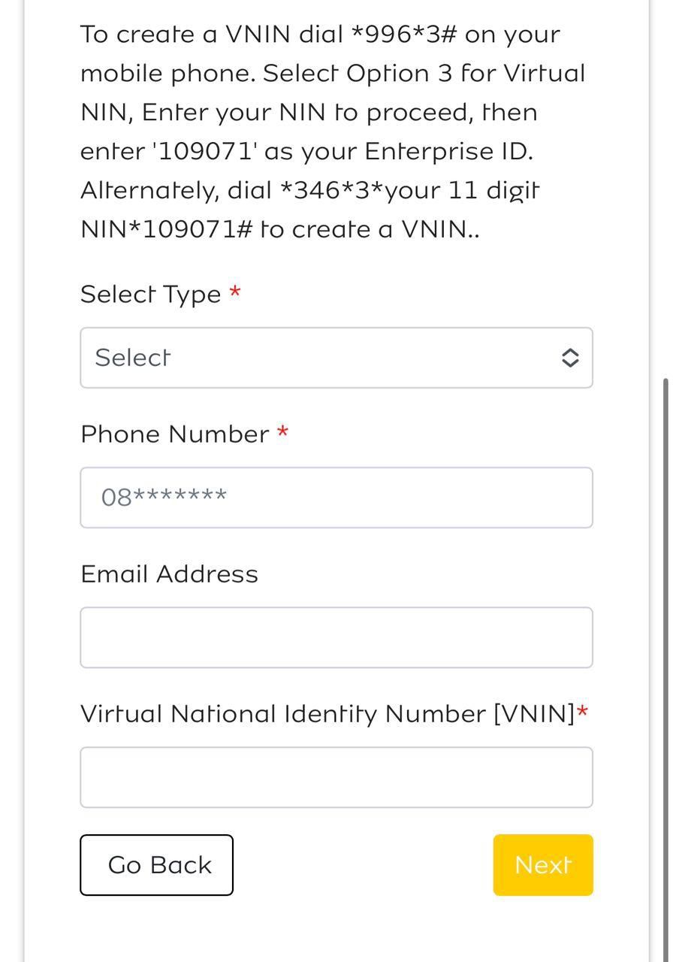Click the 08******* placeholder text box
Image resolution: width=673 pixels, height=962 pixels.
tap(336, 498)
